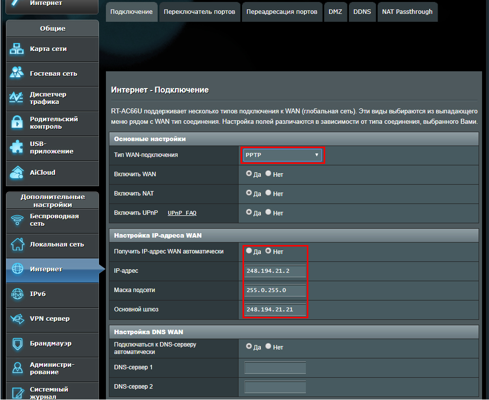Switch to the Переадресация портов tab

[x=282, y=12]
